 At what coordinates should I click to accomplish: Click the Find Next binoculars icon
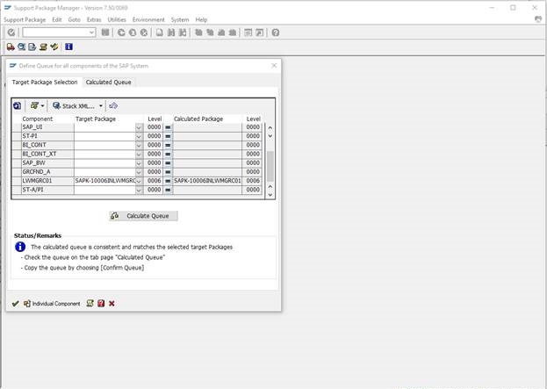tap(182, 32)
